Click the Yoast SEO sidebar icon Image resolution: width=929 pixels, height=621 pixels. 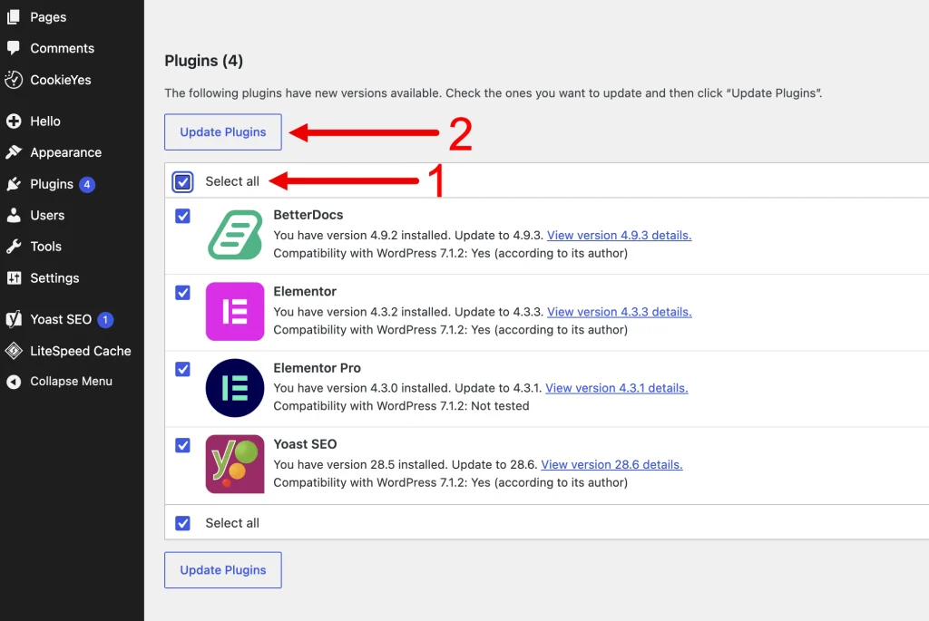tap(14, 320)
